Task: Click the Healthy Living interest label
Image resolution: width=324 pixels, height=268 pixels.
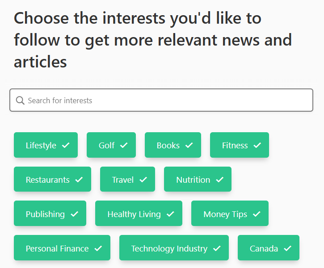Action: 134,214
